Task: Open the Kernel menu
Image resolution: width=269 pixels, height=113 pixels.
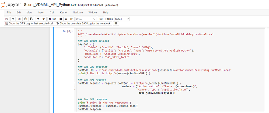Action: pyautogui.click(x=64, y=12)
